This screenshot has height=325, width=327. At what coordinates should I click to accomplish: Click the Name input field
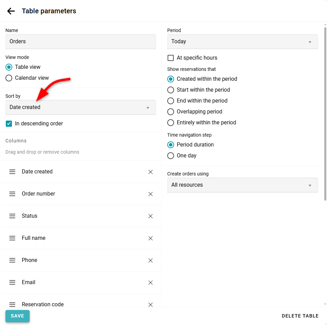click(x=81, y=42)
